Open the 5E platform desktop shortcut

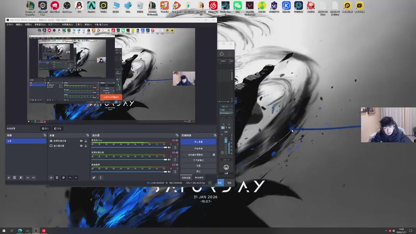(x=274, y=7)
